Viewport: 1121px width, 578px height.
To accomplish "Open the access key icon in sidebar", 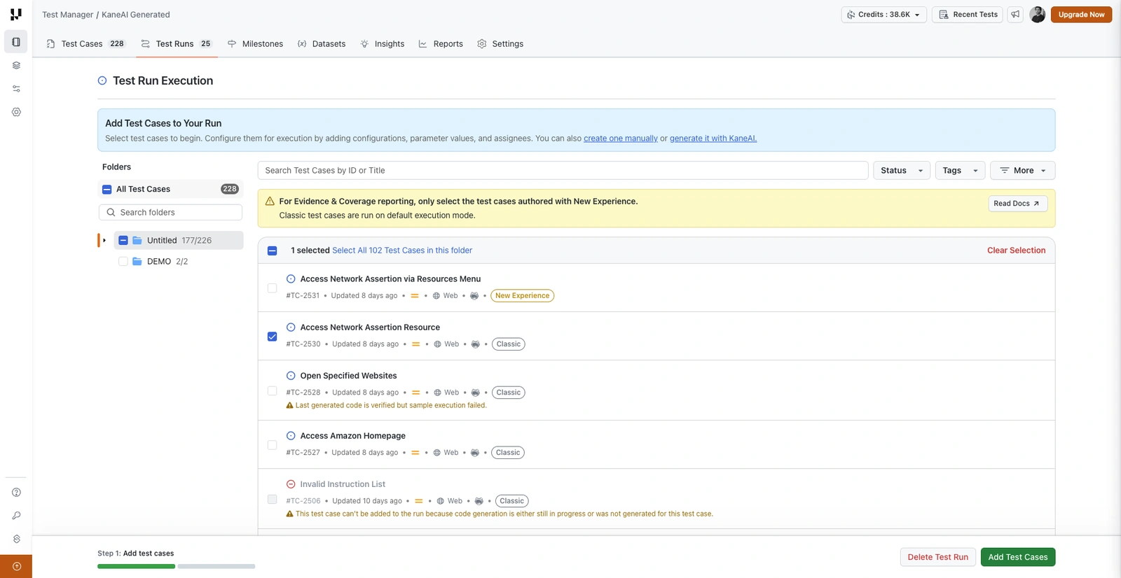I will point(16,516).
